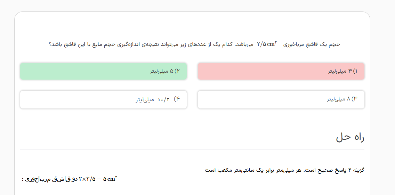The width and height of the screenshot is (395, 195).
Task: Click the ۲×۲/۵ multiplication in the solution
Action: click(87, 179)
